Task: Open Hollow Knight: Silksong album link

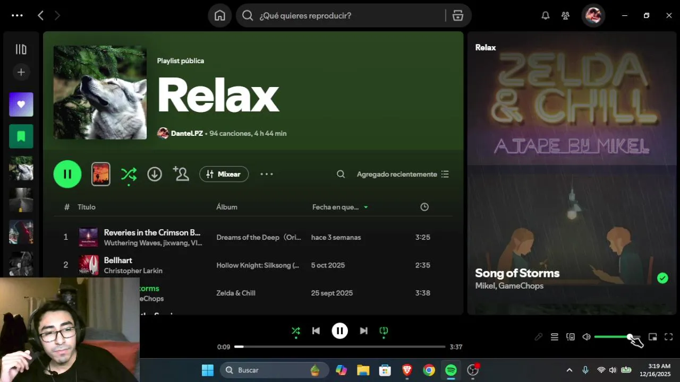Action: 258,265
